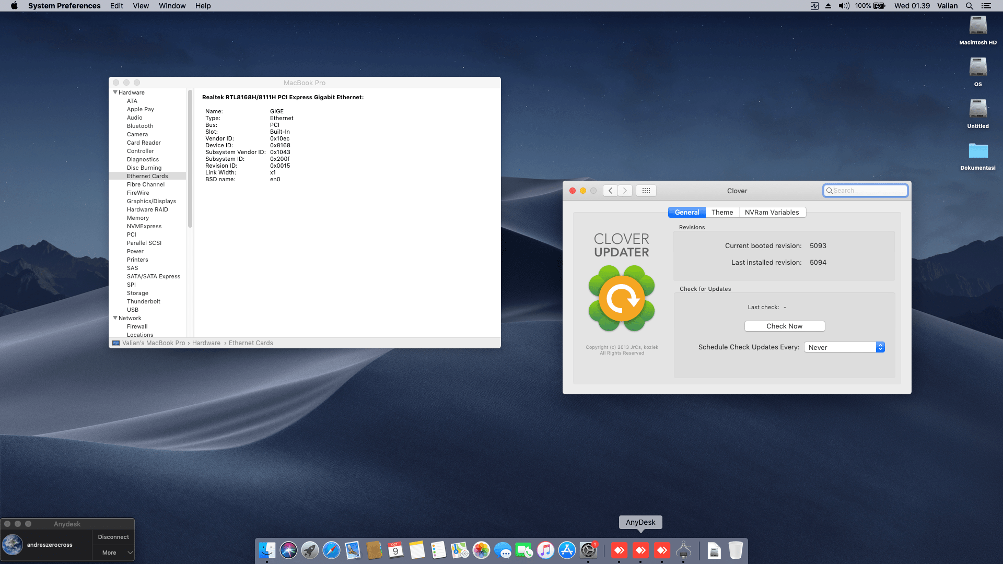
Task: Open Messages app in the Dock
Action: coord(503,550)
